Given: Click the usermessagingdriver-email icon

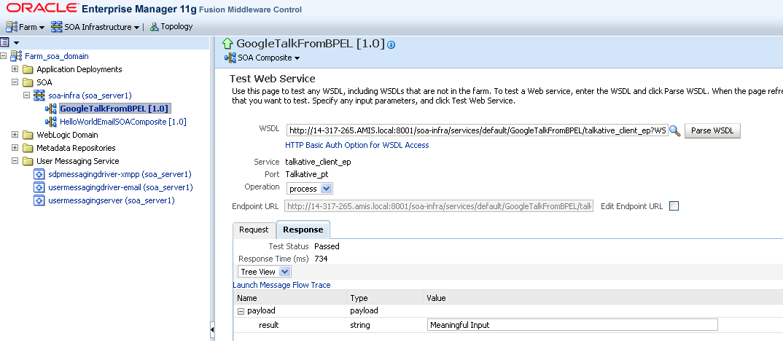Looking at the screenshot, I should pyautogui.click(x=40, y=188).
